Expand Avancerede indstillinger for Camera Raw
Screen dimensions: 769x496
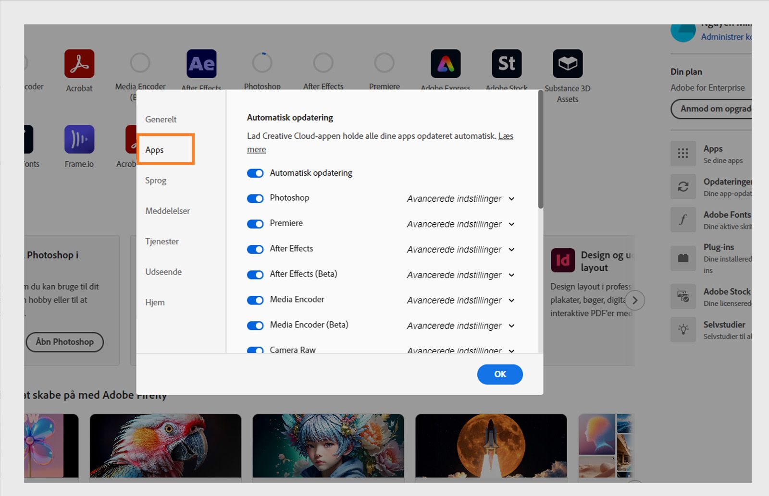click(x=460, y=351)
